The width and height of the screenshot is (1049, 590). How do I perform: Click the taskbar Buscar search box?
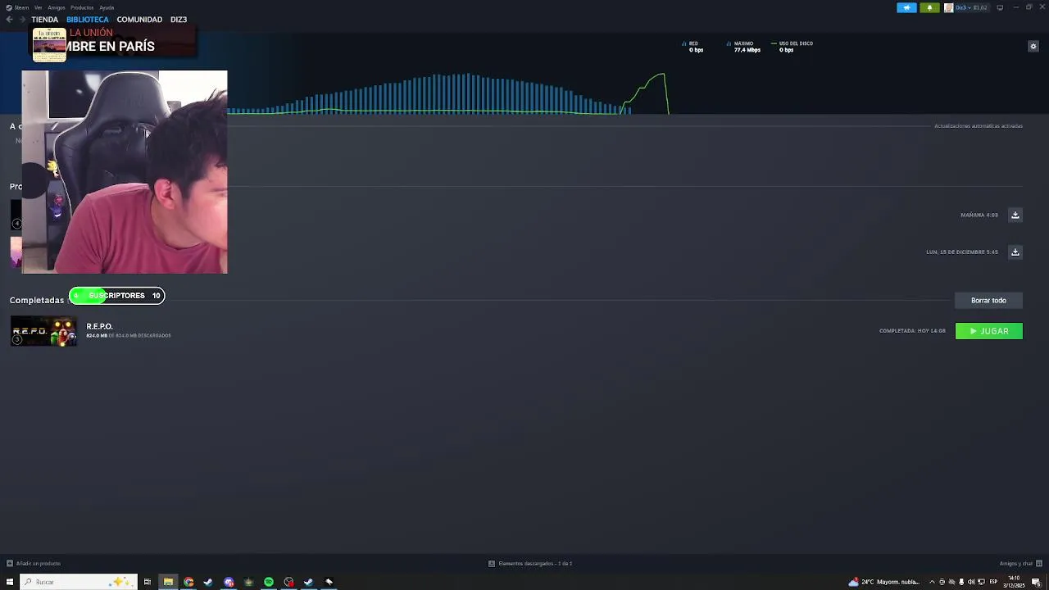click(x=78, y=582)
